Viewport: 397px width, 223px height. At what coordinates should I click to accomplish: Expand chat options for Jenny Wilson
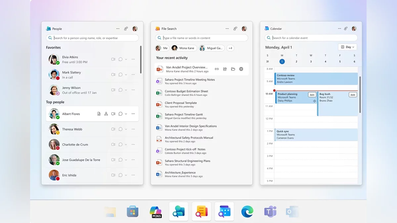126,90
